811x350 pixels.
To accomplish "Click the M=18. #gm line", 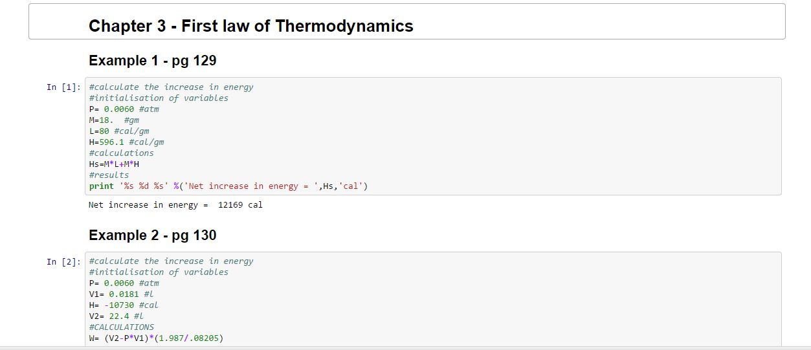I will pos(114,120).
